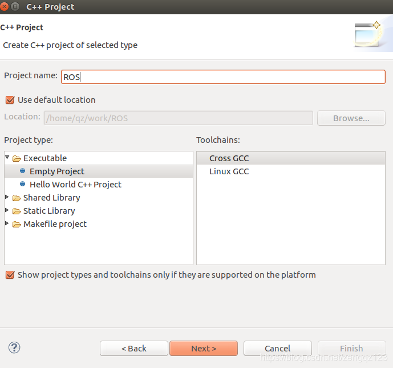Viewport: 393px width, 368px height.
Task: Expand the Shared Library tree node
Action: (x=7, y=197)
